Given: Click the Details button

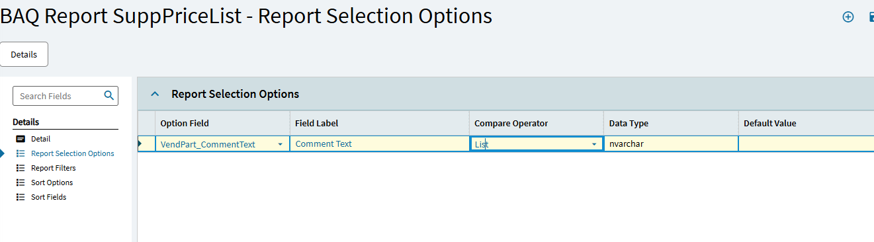Looking at the screenshot, I should [24, 54].
